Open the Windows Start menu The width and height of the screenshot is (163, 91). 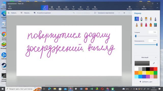(x=3, y=89)
